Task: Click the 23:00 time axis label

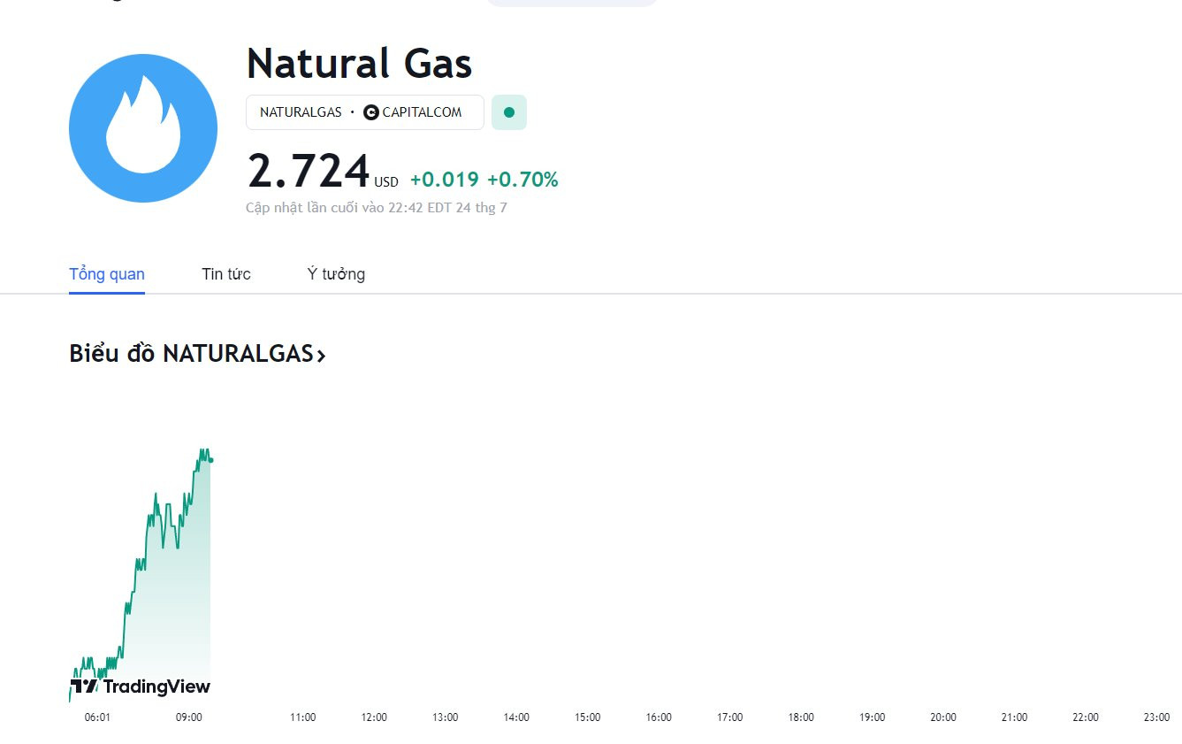Action: [x=1156, y=717]
